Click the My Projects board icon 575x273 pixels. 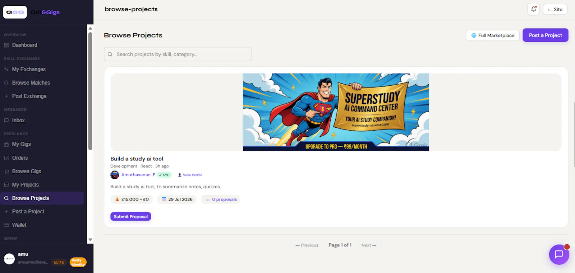click(6, 185)
